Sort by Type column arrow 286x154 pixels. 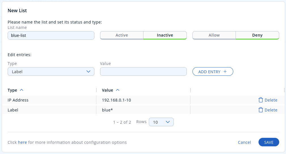tap(22, 90)
